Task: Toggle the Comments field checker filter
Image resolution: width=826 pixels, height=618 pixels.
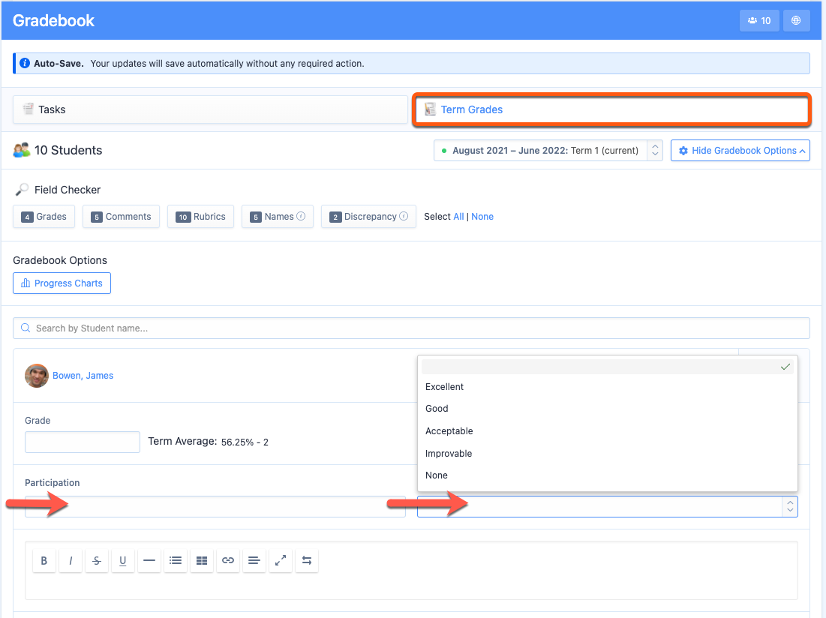Action: click(x=121, y=217)
